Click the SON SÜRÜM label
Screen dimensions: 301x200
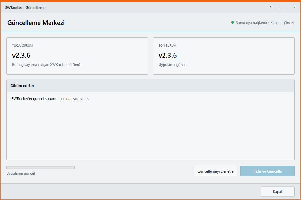pos(167,45)
